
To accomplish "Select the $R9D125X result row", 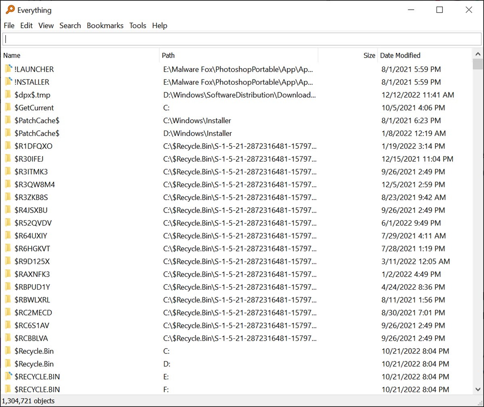I will 236,261.
